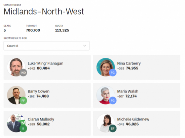Click the IND party badge on Flanagan
This screenshot has height=138, width=185.
click(23, 73)
